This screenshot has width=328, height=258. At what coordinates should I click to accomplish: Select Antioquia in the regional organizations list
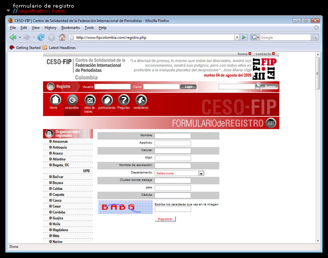coord(60,148)
